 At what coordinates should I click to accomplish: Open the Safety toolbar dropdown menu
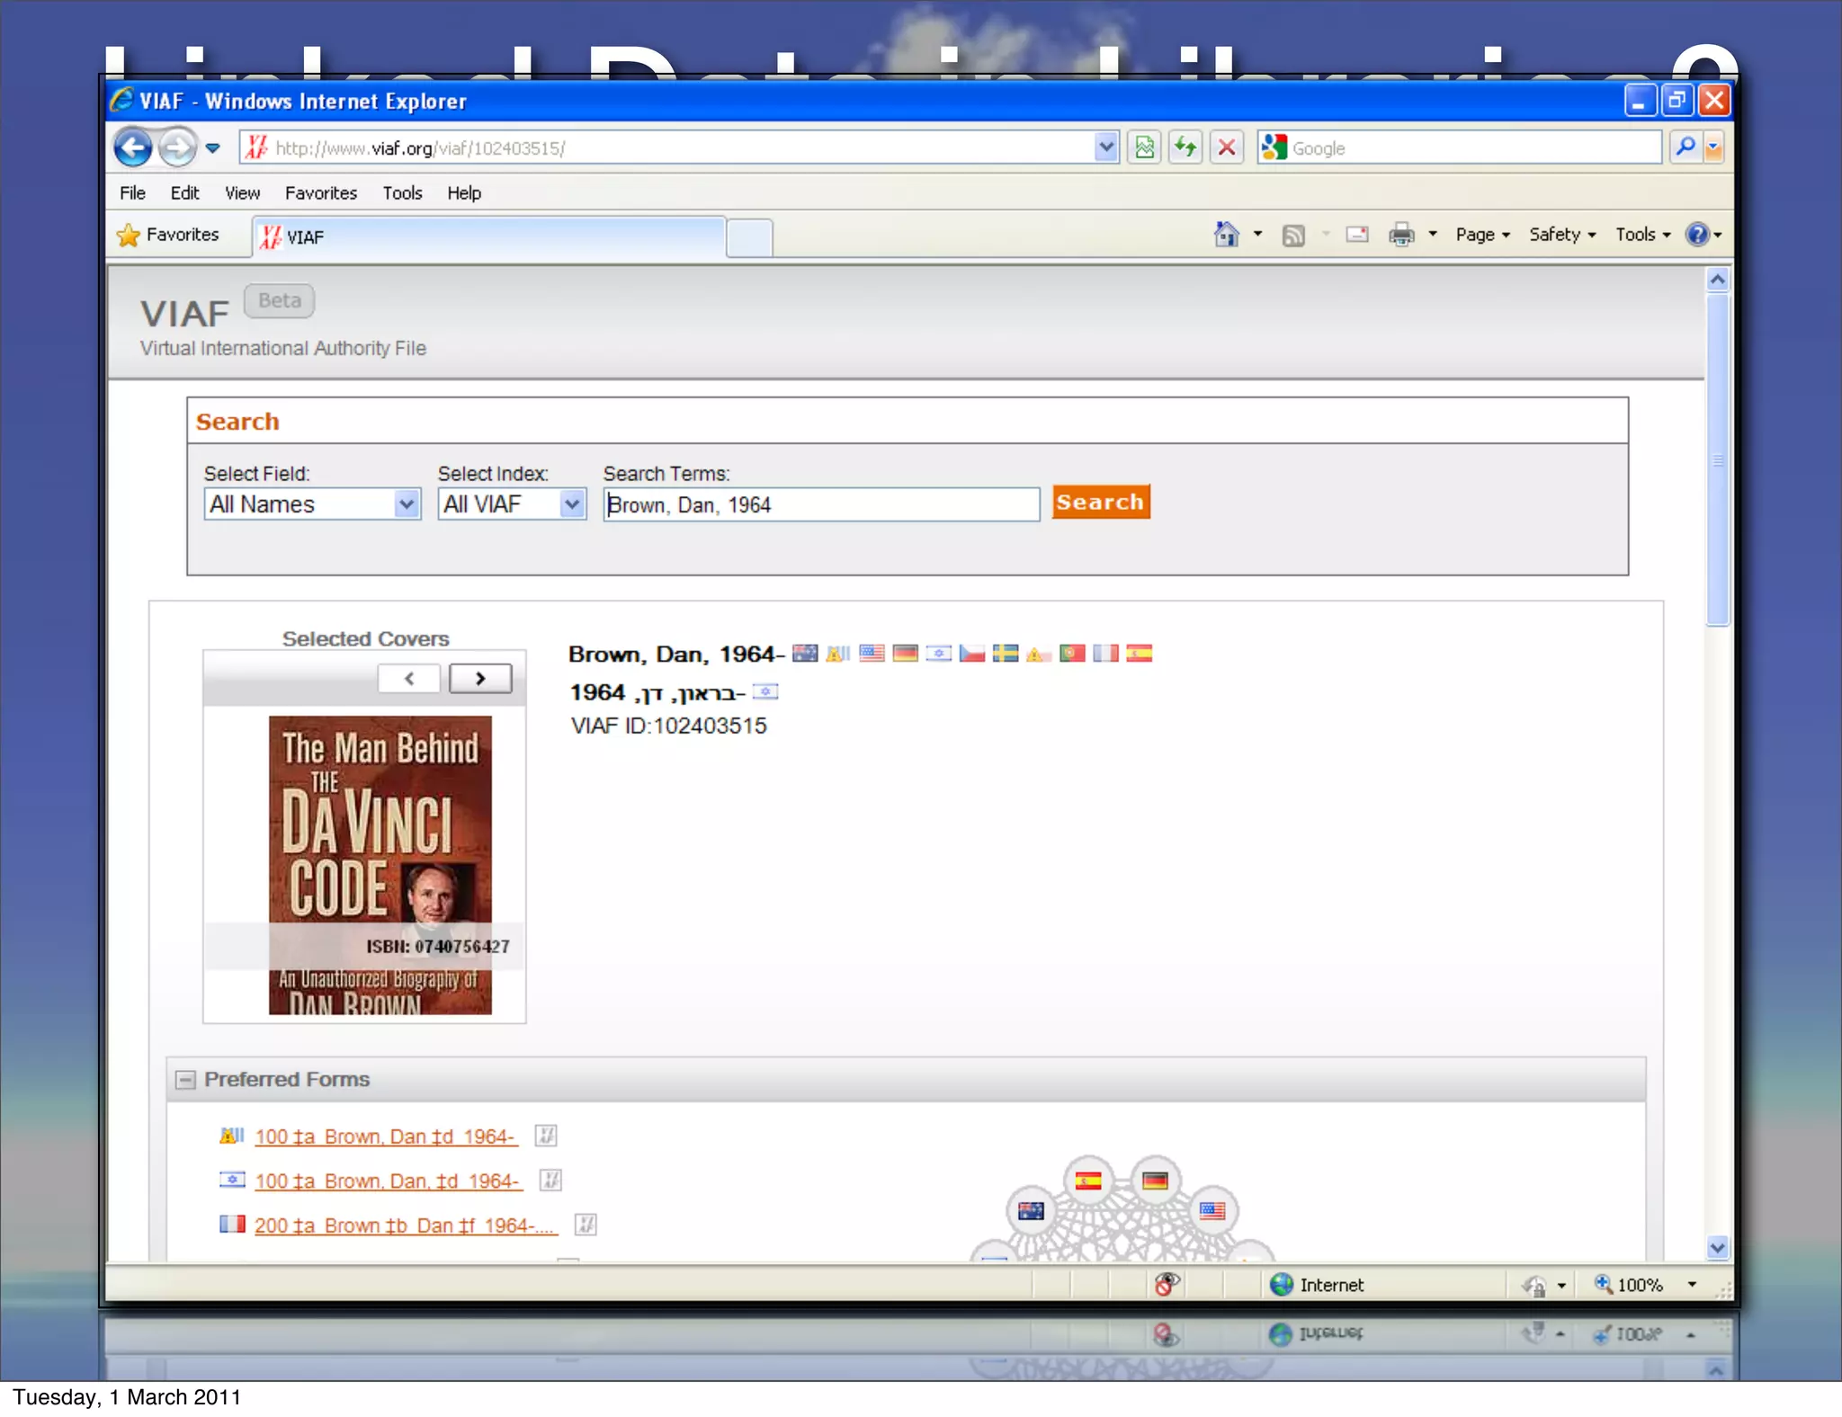(1561, 235)
